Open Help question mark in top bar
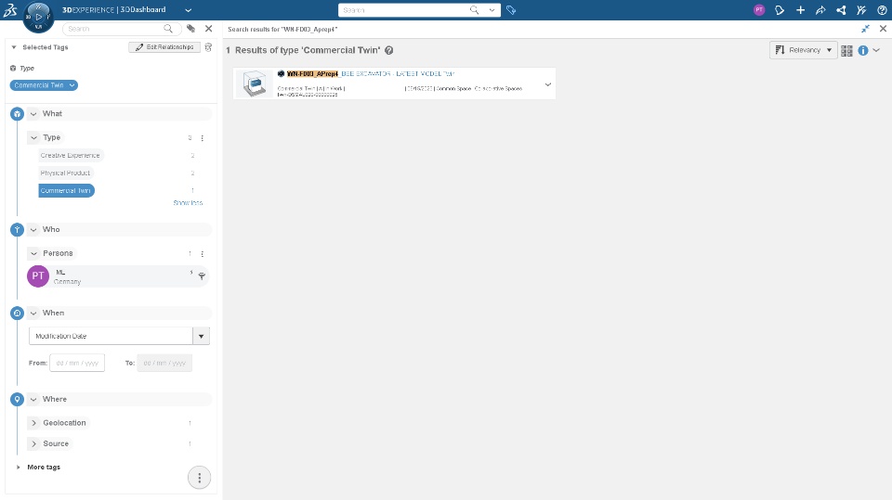 click(x=882, y=9)
